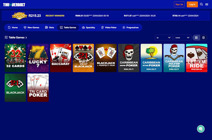Open New Games tab
The height and width of the screenshot is (140, 212).
pos(31,27)
